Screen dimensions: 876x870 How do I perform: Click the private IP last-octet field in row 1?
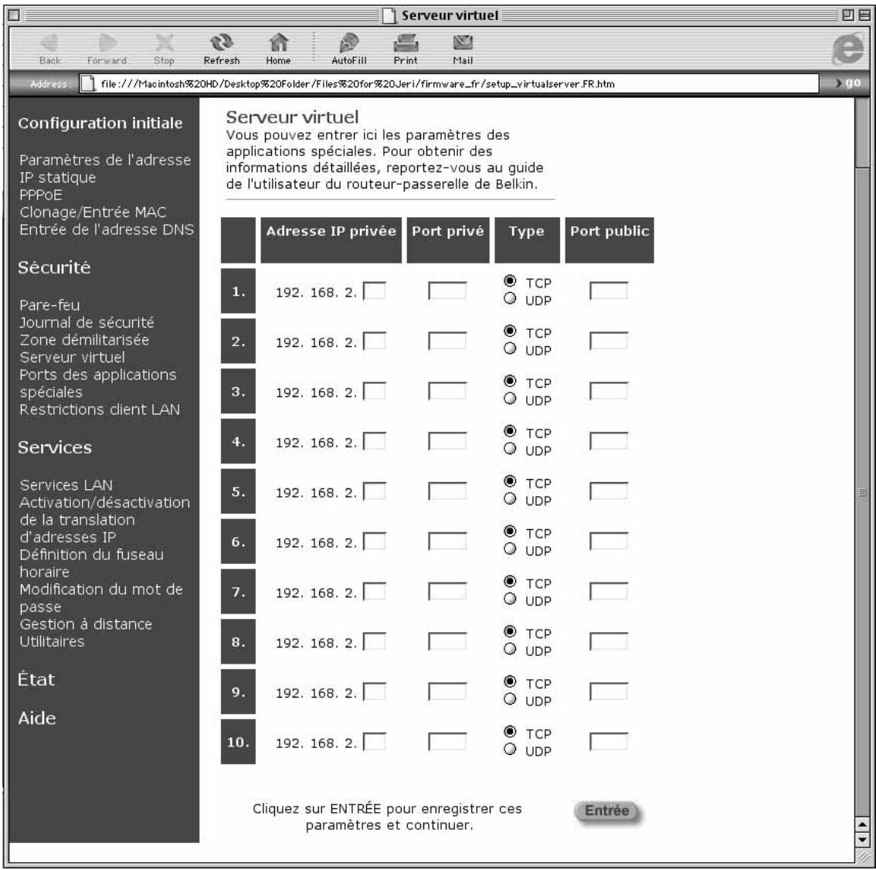pos(375,291)
